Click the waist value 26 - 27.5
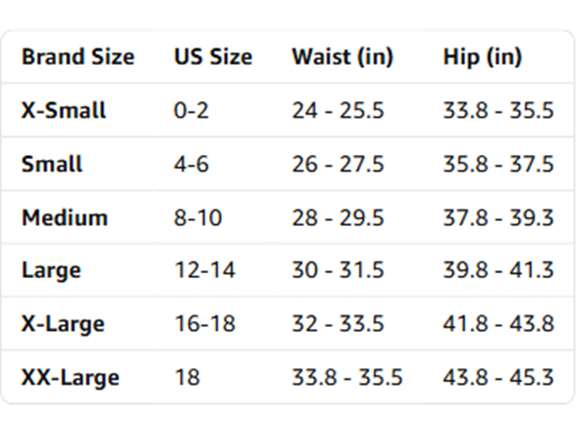This screenshot has height=433, width=577. [338, 164]
